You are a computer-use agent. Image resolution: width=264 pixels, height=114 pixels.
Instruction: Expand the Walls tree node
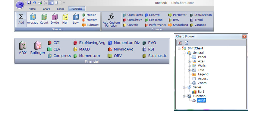(x=189, y=66)
